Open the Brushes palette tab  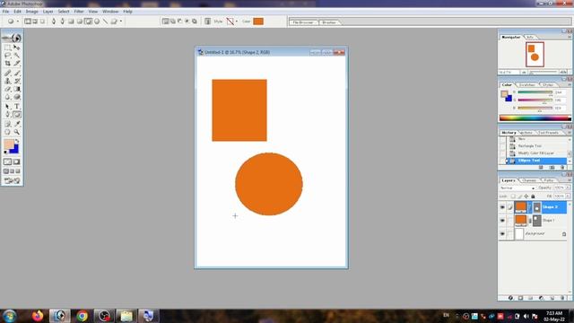click(329, 22)
